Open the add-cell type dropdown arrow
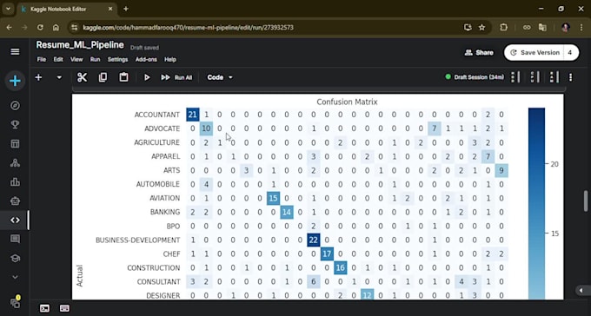This screenshot has height=316, width=591. tap(59, 77)
